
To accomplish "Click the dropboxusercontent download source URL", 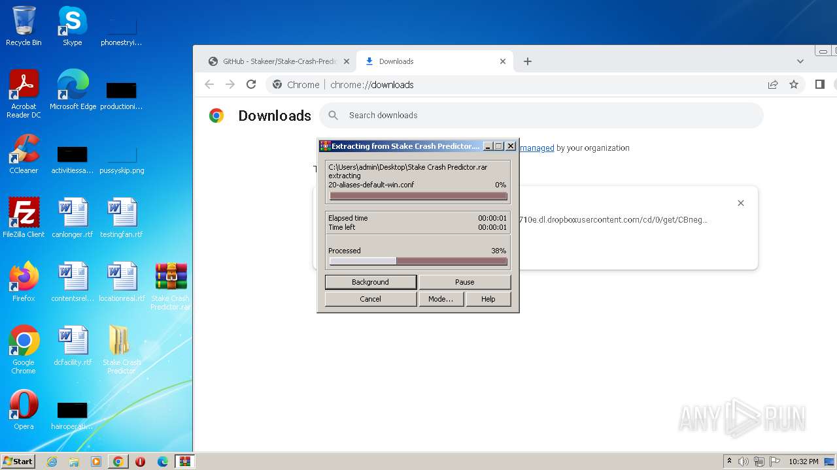I will point(613,220).
